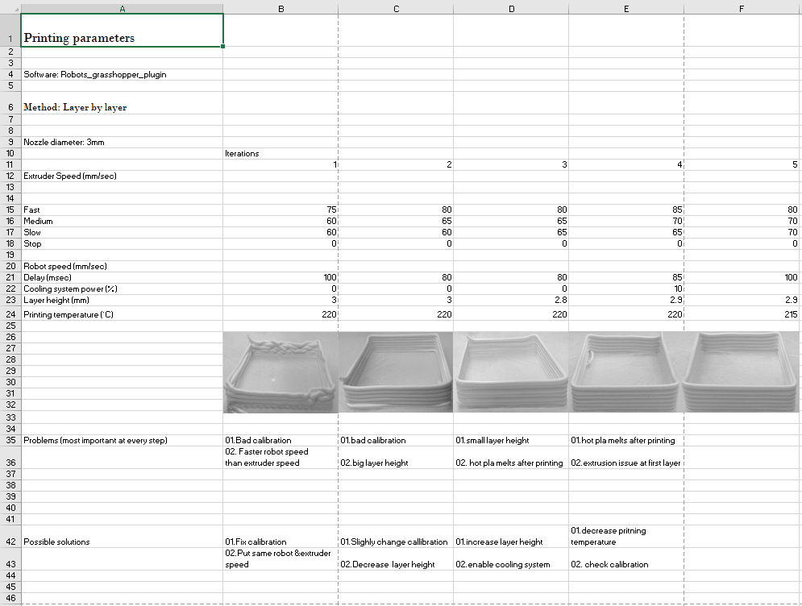Select iteration 3 print photo
Screen dimensions: 802x606
511,372
